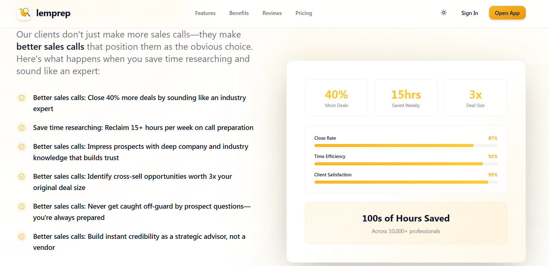Click the lemprep brand name text
This screenshot has height=266, width=549.
[53, 13]
